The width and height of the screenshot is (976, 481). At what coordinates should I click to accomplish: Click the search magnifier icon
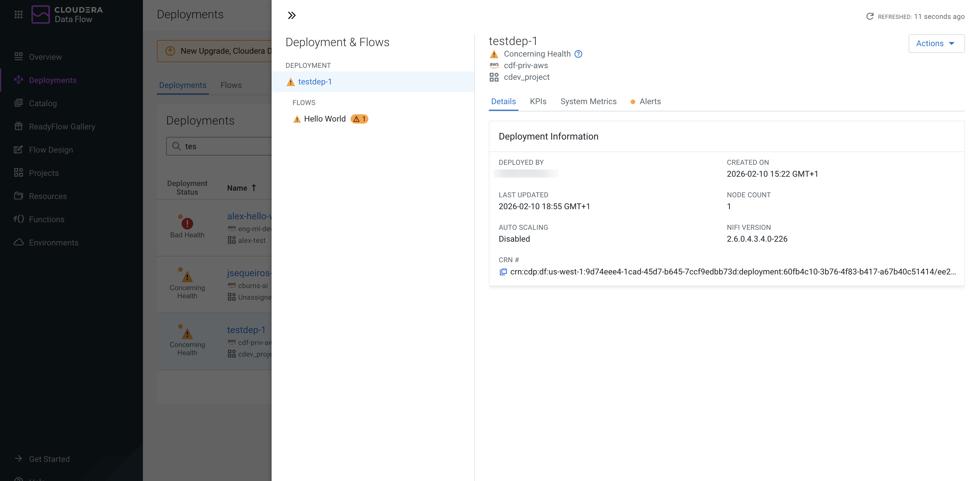tap(176, 146)
